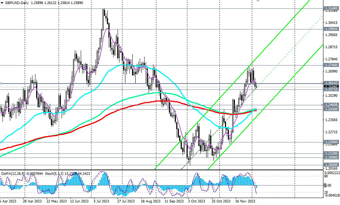Click the 1.25290 price scale value

pyautogui.click(x=331, y=95)
